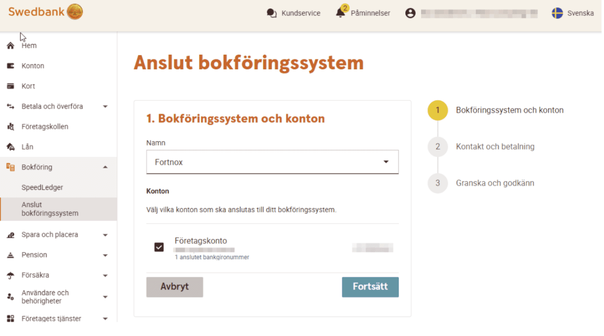604x336 pixels.
Task: Click the Swedish flag icon
Action: tap(557, 13)
